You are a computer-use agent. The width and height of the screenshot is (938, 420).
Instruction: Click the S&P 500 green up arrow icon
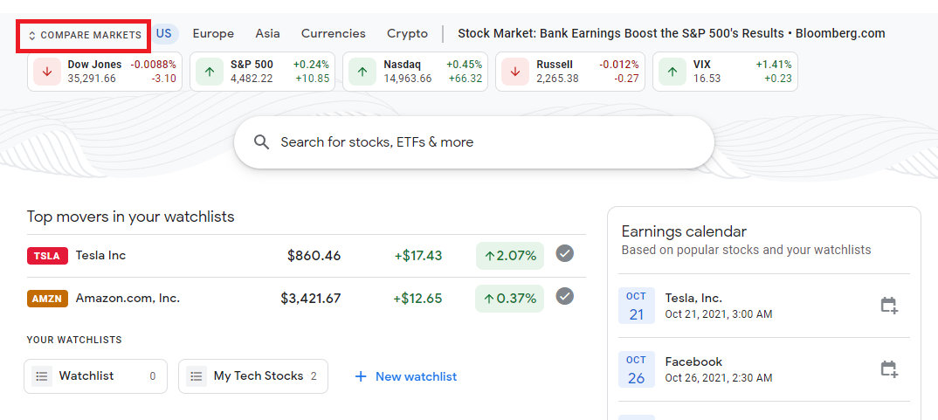click(x=210, y=72)
